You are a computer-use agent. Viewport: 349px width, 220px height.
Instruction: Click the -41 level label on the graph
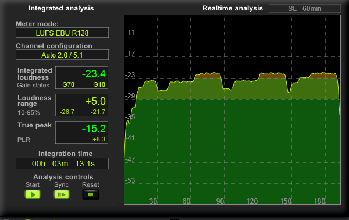(x=130, y=138)
